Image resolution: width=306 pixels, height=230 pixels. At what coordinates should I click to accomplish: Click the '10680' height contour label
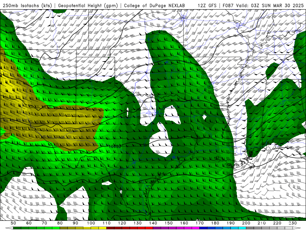(115, 146)
